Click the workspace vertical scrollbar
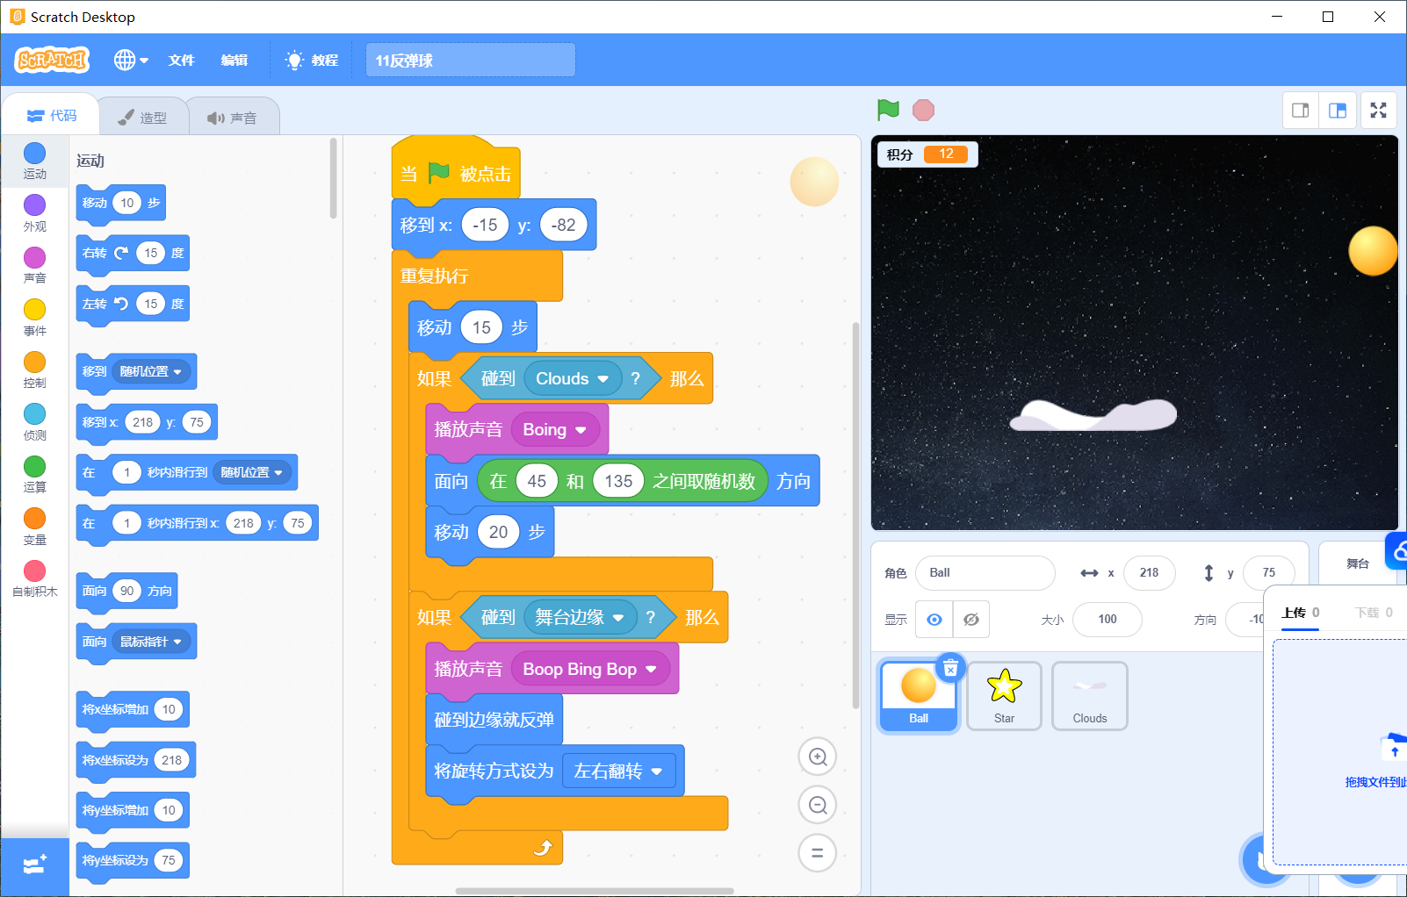 pyautogui.click(x=855, y=515)
